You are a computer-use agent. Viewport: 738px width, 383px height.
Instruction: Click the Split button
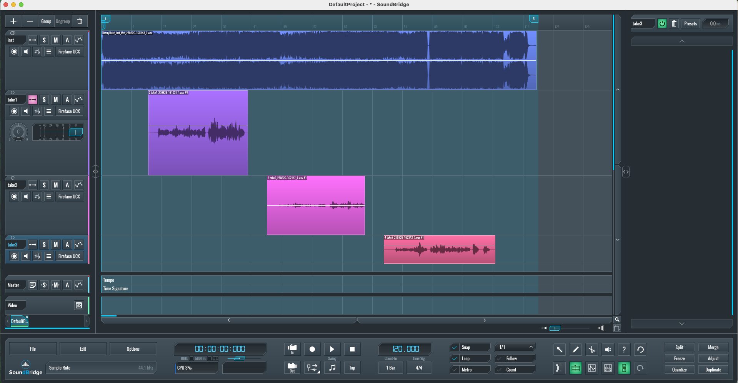679,347
